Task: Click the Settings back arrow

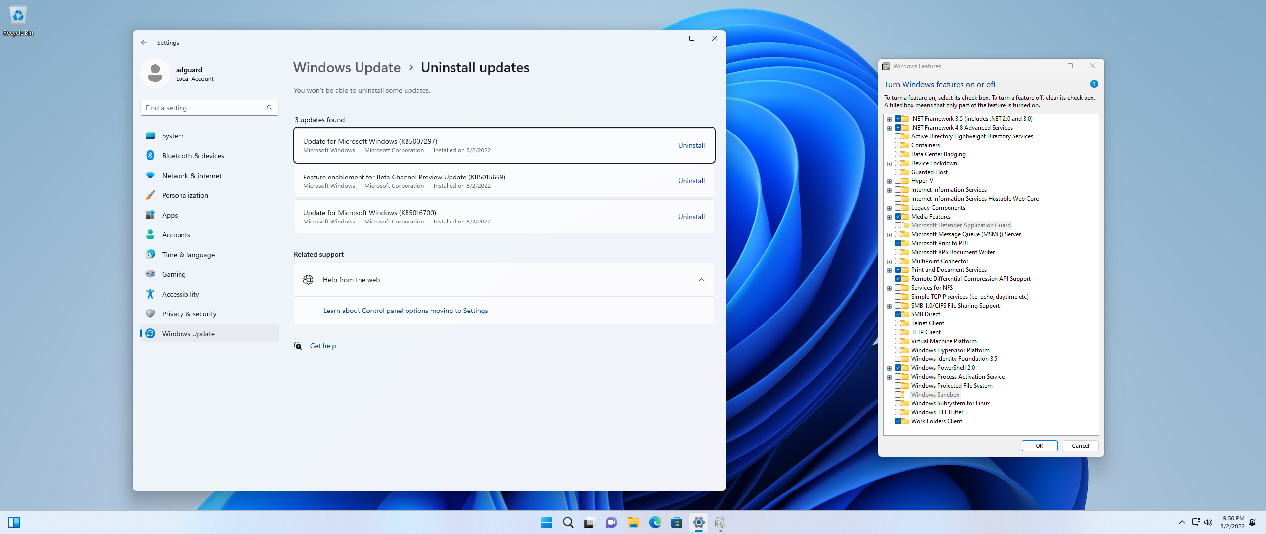Action: [x=144, y=43]
